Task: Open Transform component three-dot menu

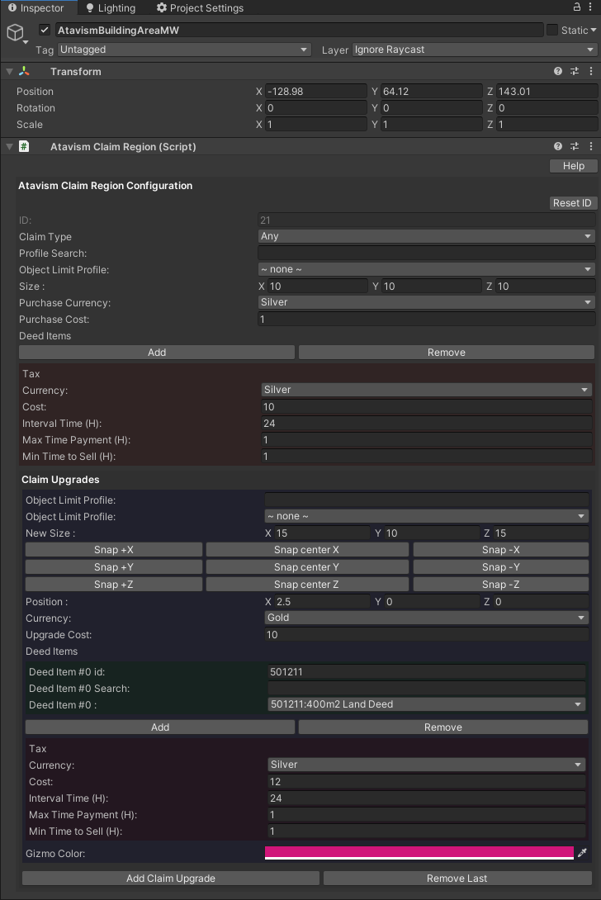Action: 589,72
